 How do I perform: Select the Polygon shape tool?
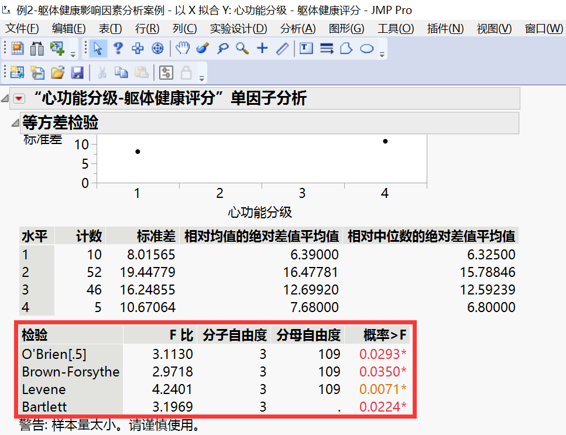click(x=345, y=50)
